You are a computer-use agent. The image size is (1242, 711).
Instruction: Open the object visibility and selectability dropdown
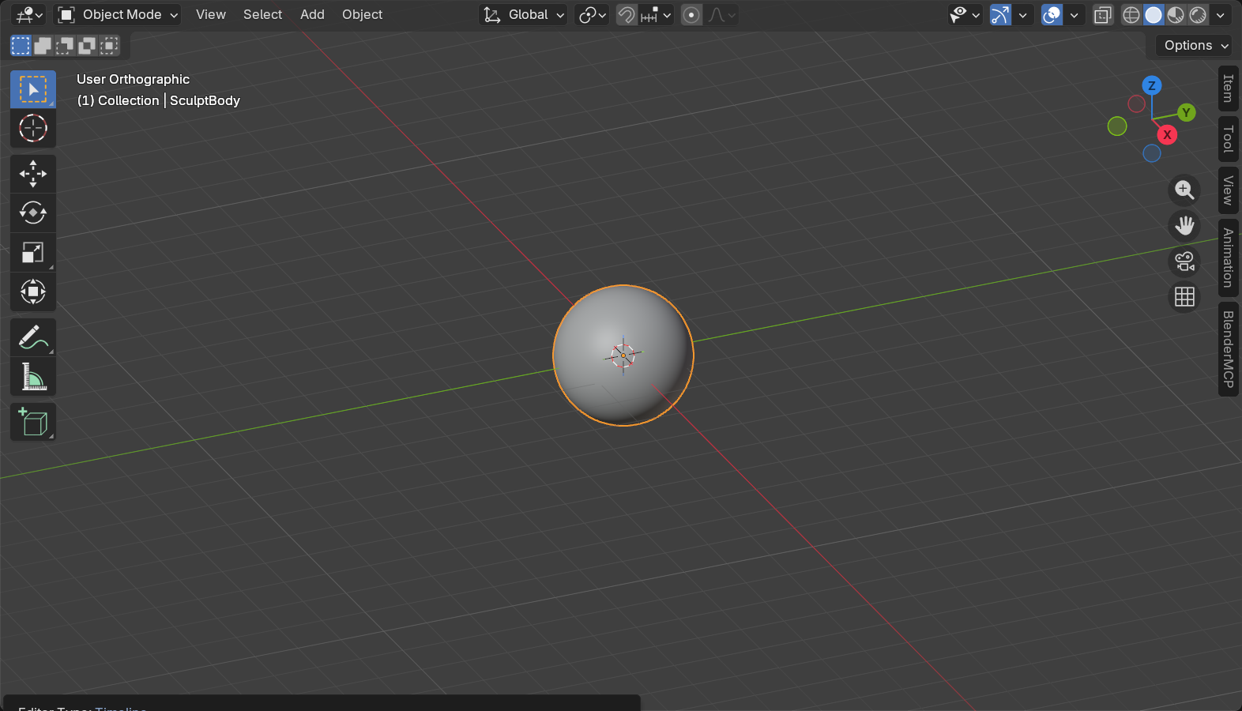[965, 15]
